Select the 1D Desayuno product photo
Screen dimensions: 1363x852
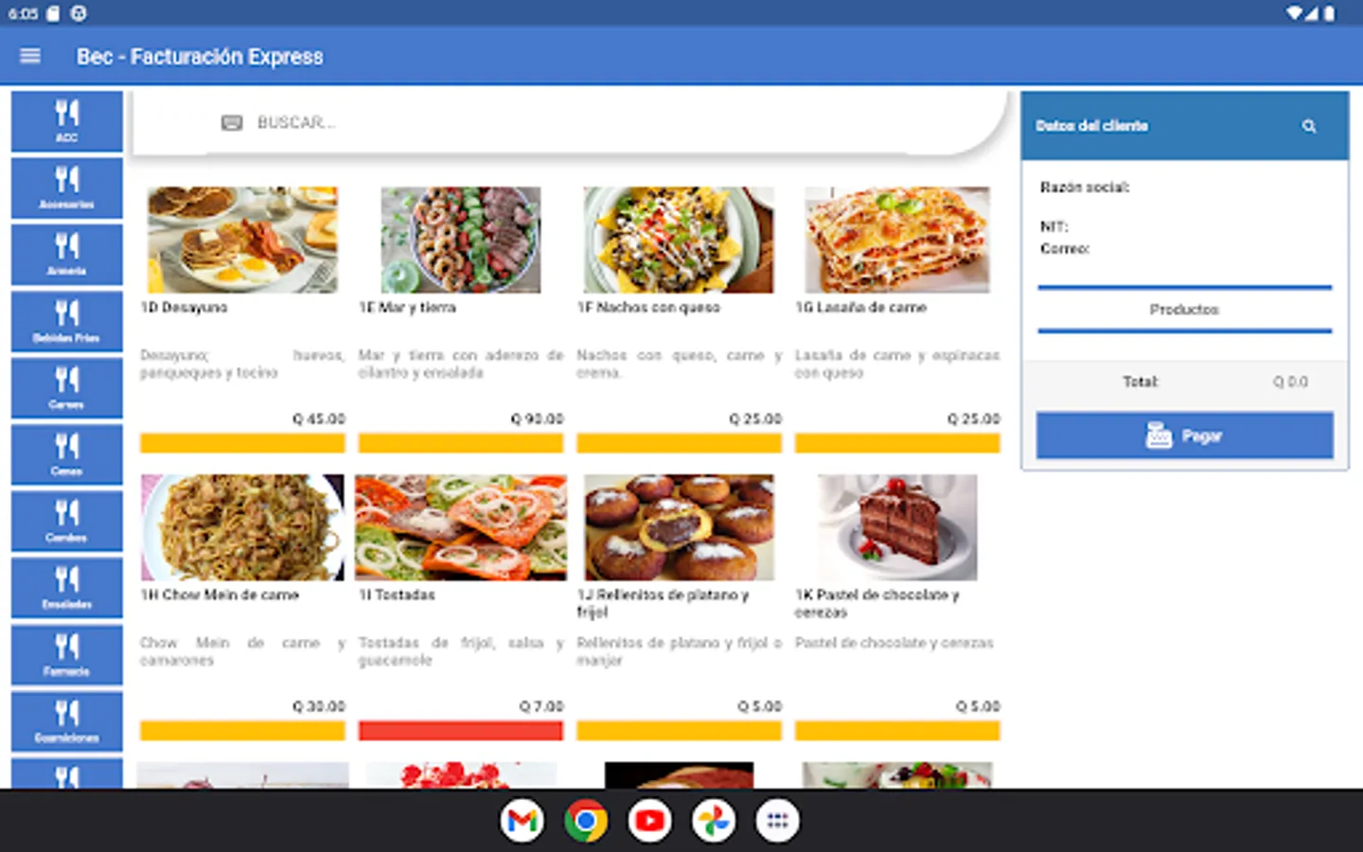click(x=243, y=240)
